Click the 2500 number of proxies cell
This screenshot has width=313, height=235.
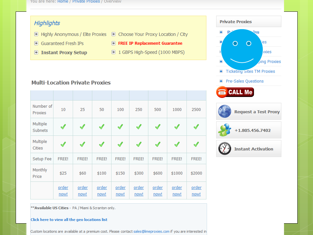click(x=196, y=109)
